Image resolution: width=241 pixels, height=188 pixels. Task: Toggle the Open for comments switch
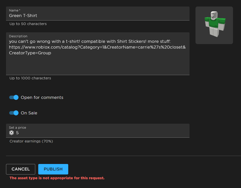(x=14, y=97)
